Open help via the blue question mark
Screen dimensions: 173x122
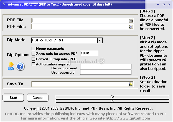pyautogui.click(x=21, y=67)
